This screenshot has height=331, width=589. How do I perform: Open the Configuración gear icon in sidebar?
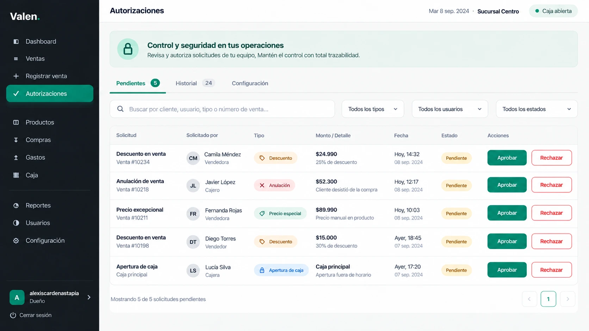16,241
